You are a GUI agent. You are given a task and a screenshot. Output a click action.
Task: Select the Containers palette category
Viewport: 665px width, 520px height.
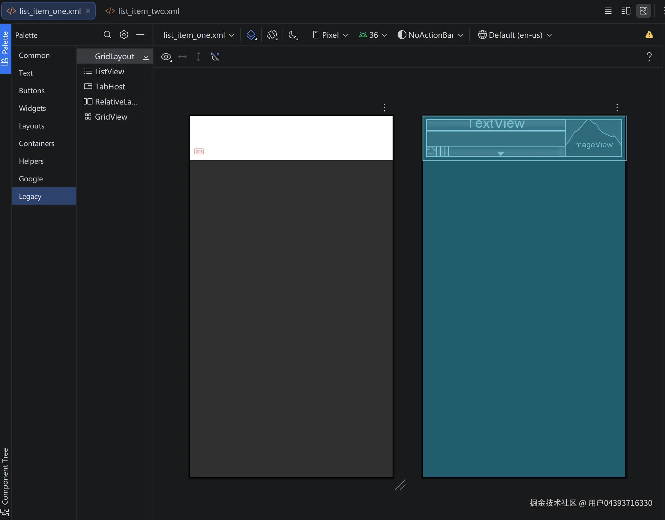pyautogui.click(x=36, y=144)
